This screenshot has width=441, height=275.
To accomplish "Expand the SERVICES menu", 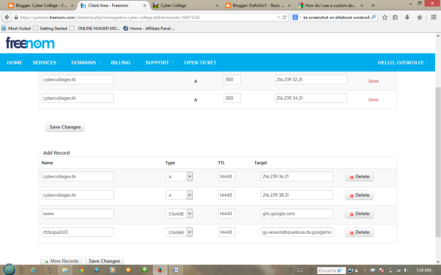I will click(47, 63).
